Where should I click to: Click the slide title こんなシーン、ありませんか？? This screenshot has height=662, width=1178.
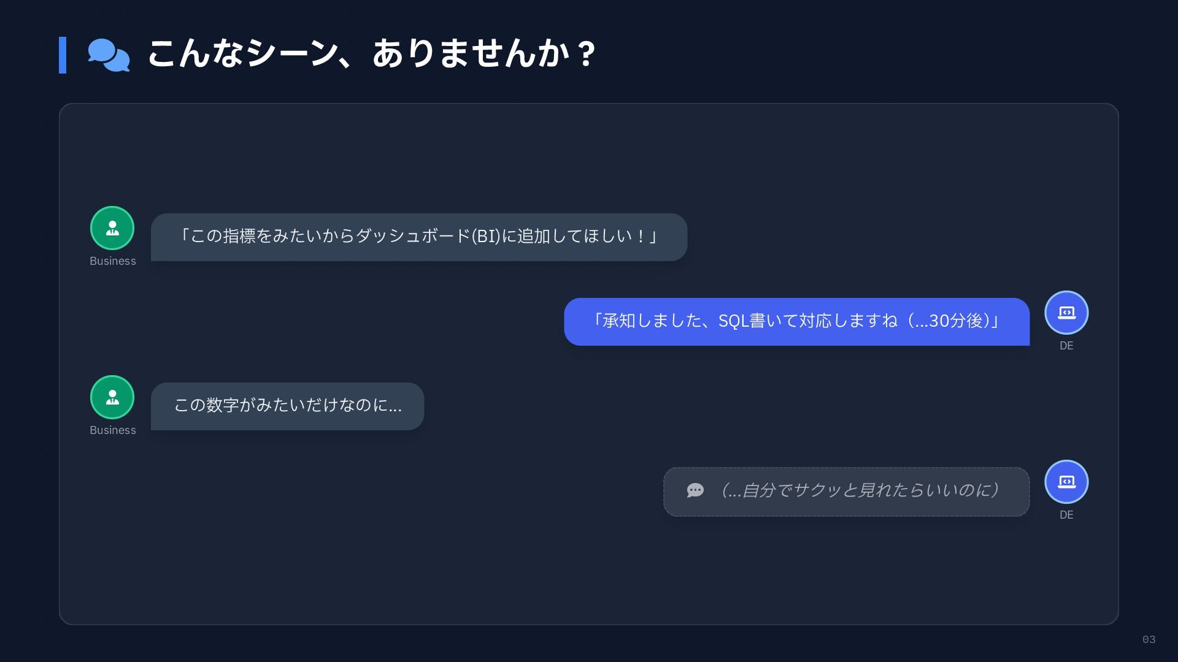(x=372, y=54)
